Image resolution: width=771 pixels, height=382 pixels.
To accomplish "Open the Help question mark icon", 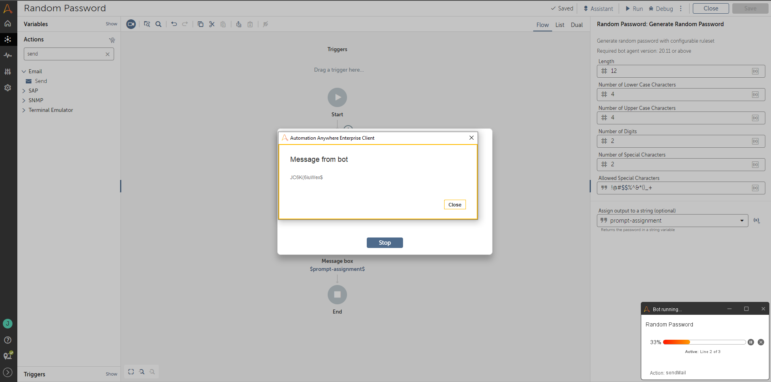I will (x=8, y=340).
